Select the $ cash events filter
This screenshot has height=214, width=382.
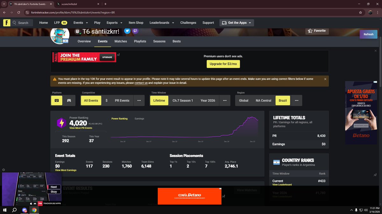(x=106, y=101)
